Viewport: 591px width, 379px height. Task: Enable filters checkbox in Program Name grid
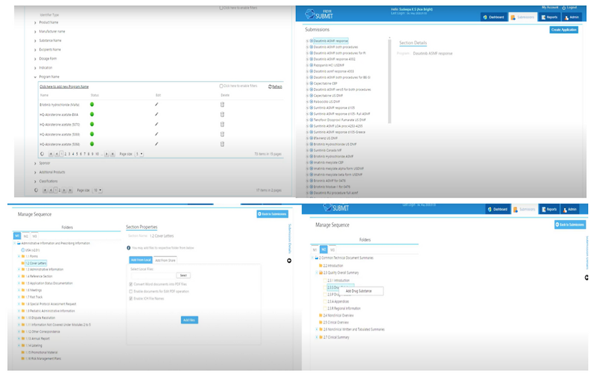pyautogui.click(x=221, y=86)
